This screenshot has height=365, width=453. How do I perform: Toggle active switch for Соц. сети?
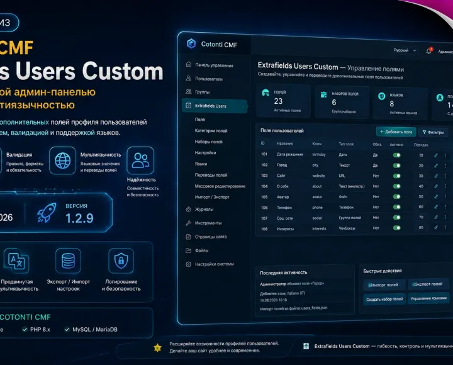pyautogui.click(x=396, y=218)
